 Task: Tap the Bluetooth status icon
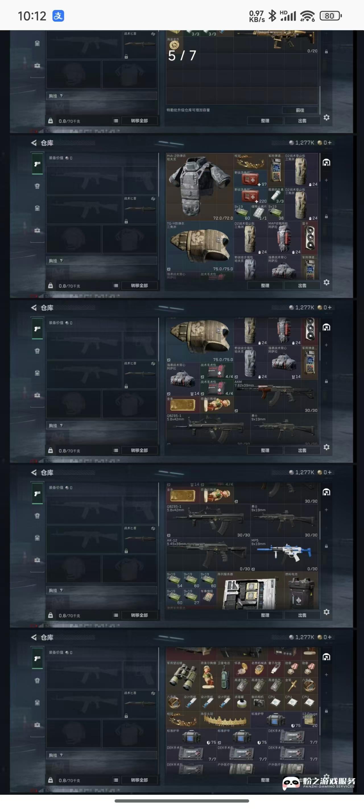tap(272, 15)
